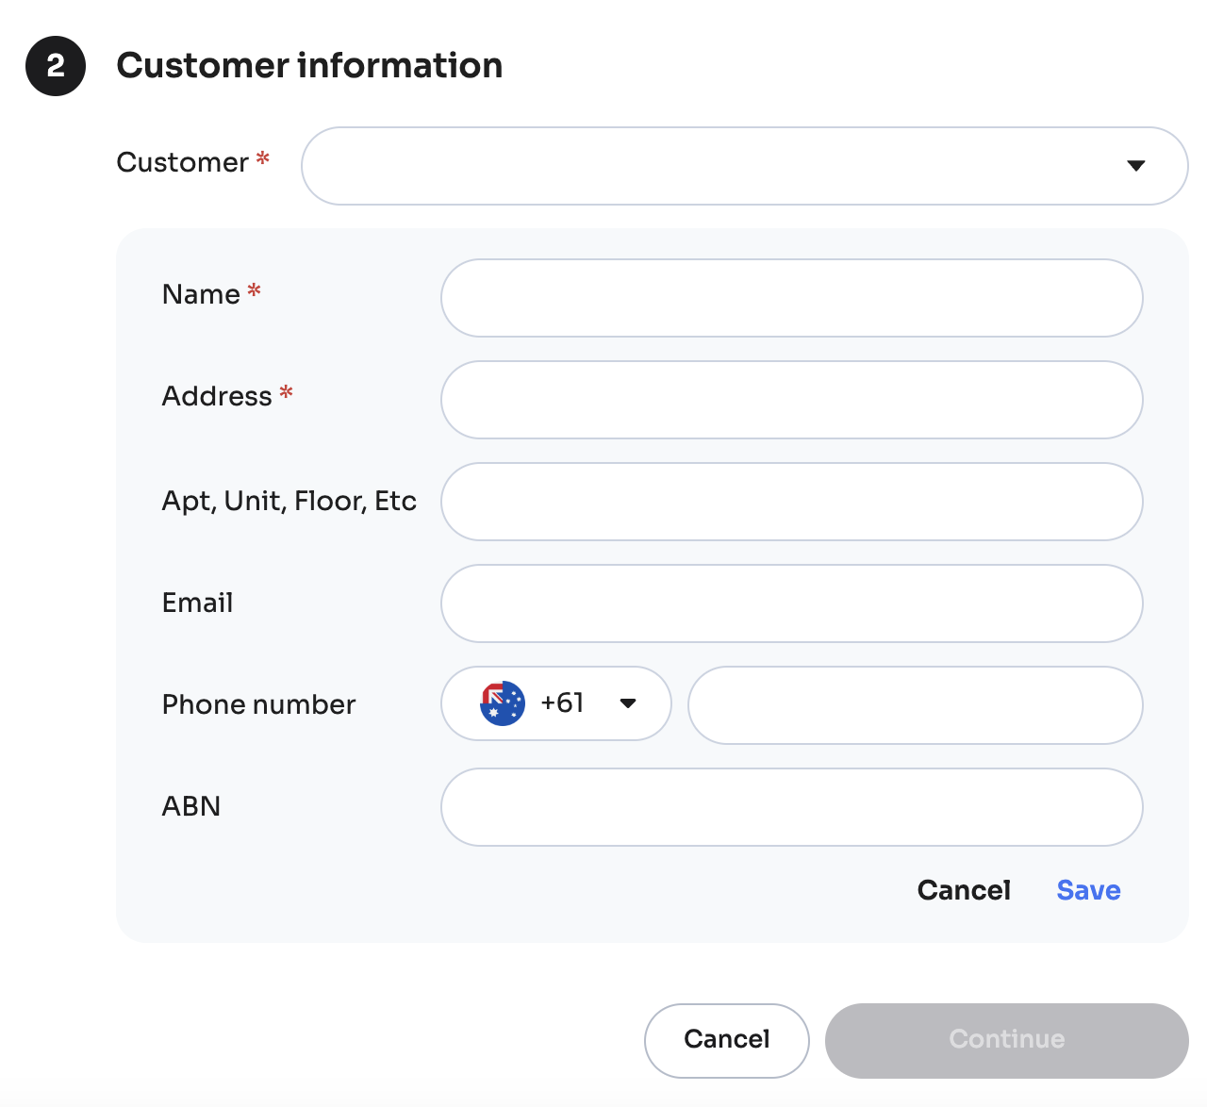Open the Customer selection combo box

tap(717, 166)
